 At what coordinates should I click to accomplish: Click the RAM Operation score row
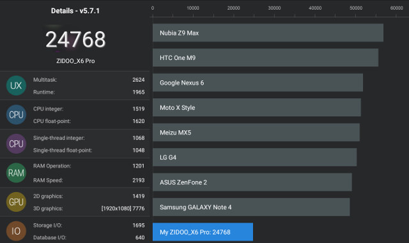pos(89,166)
